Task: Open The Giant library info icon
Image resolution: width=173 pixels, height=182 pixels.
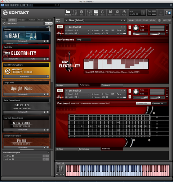Action: point(44,41)
